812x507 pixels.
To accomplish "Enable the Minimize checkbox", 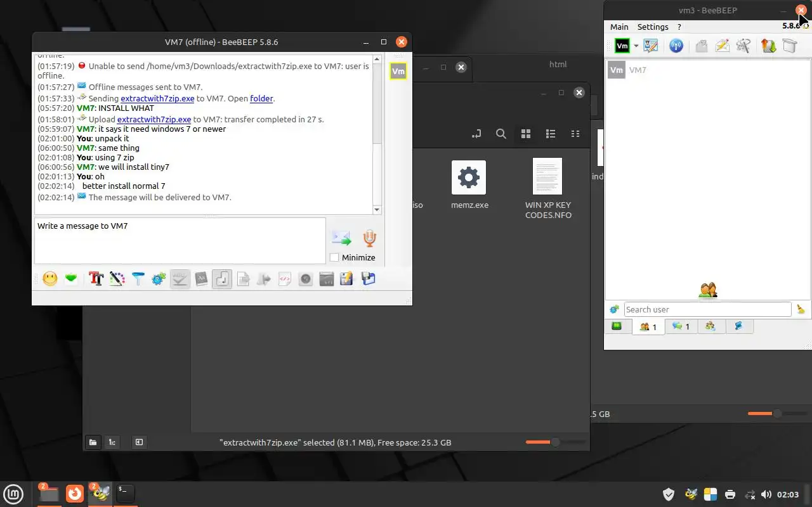I will click(334, 257).
